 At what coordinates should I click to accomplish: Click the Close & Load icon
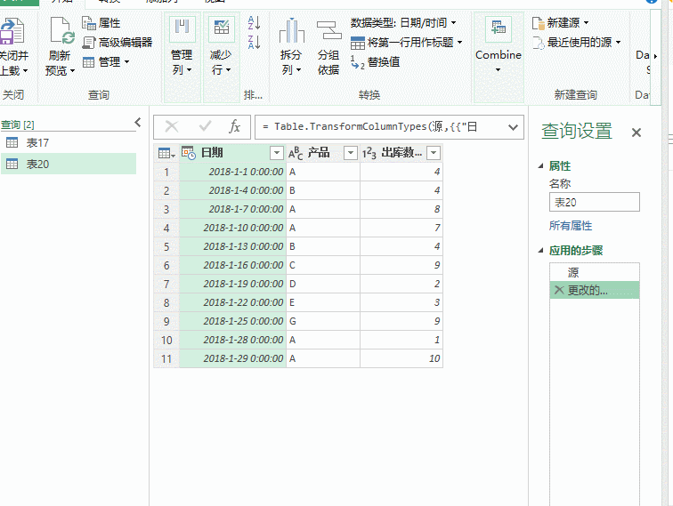click(12, 31)
